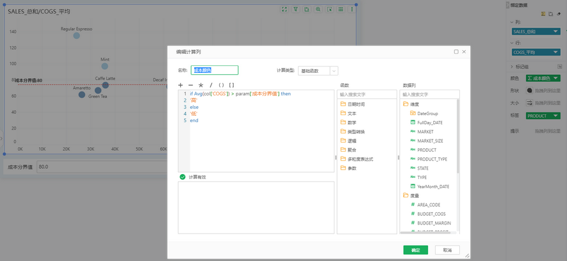Image resolution: width=567 pixels, height=261 pixels.
Task: Click icon at right of 标记组 row
Action: [559, 67]
